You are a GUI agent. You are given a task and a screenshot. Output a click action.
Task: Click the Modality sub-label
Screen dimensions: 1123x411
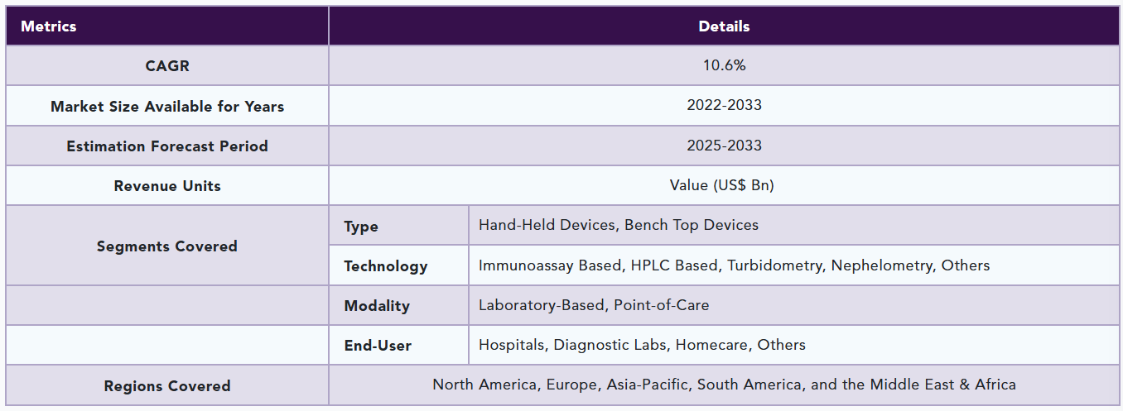pyautogui.click(x=377, y=306)
